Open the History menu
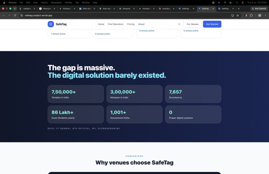The width and height of the screenshot is (269, 174). point(44,3)
